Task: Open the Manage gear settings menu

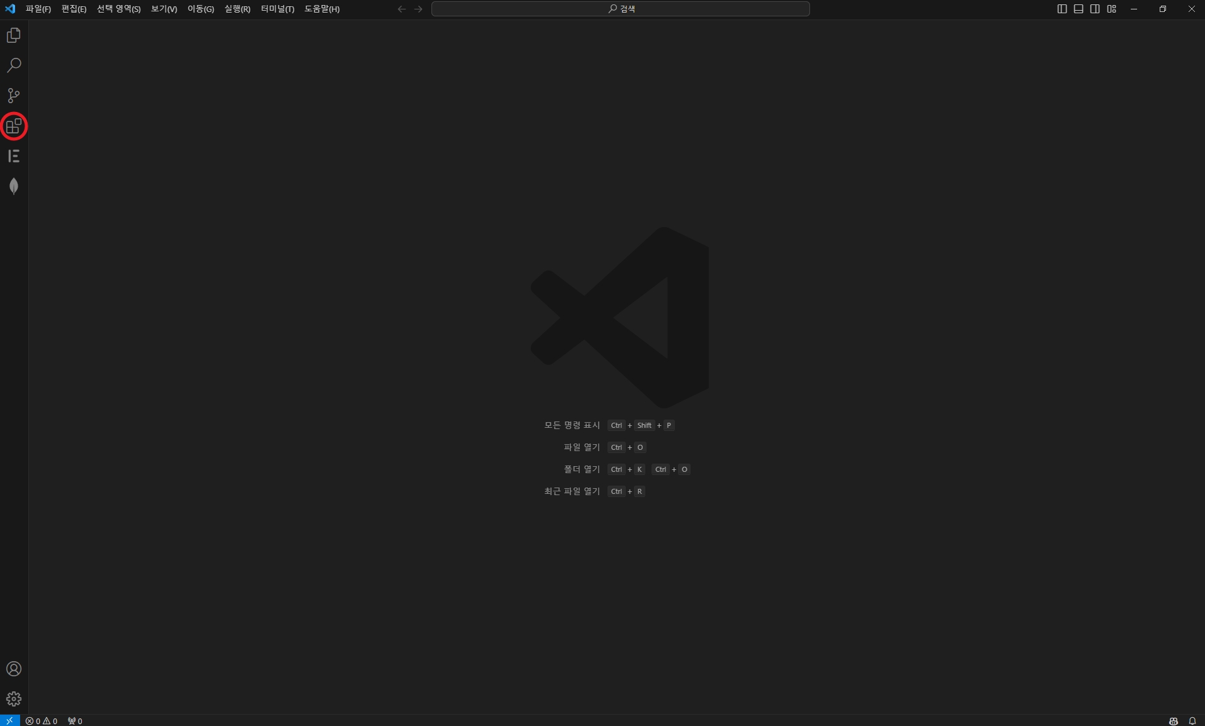Action: point(14,699)
